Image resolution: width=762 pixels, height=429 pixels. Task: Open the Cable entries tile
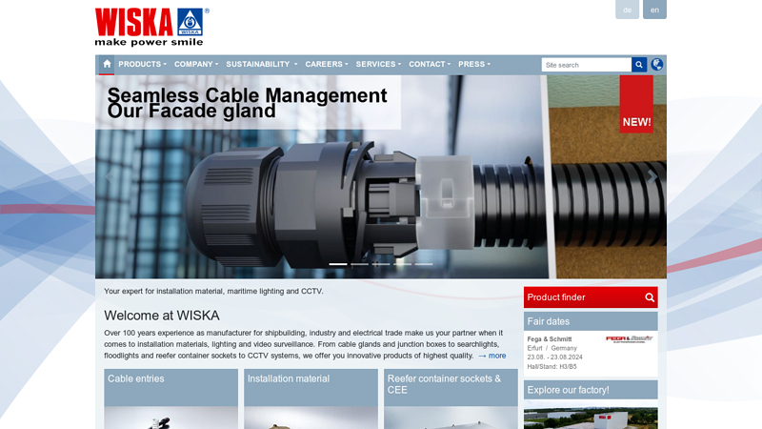click(171, 398)
